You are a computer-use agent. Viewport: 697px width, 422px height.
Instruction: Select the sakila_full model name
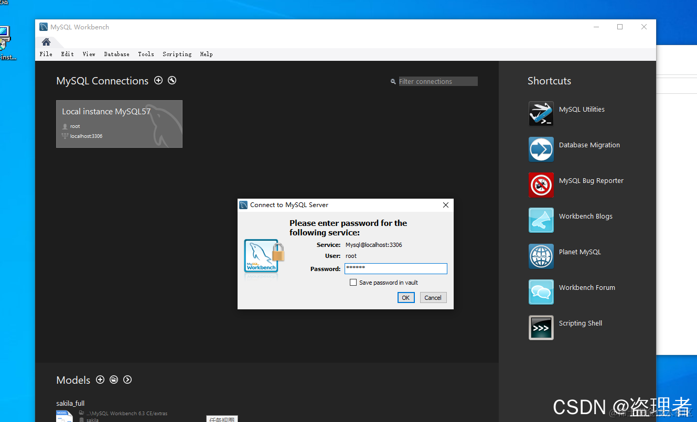[x=70, y=404]
